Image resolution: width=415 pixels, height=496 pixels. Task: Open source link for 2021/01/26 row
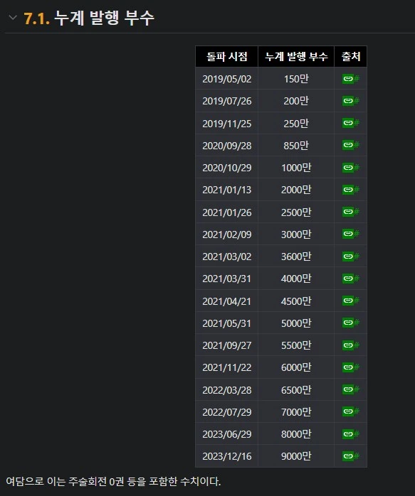[351, 212]
